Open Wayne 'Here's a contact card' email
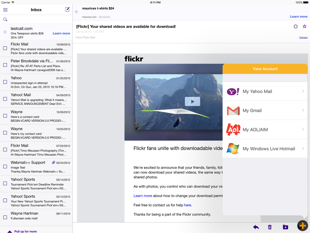Screen dimensions: 310x233 tap(36, 116)
